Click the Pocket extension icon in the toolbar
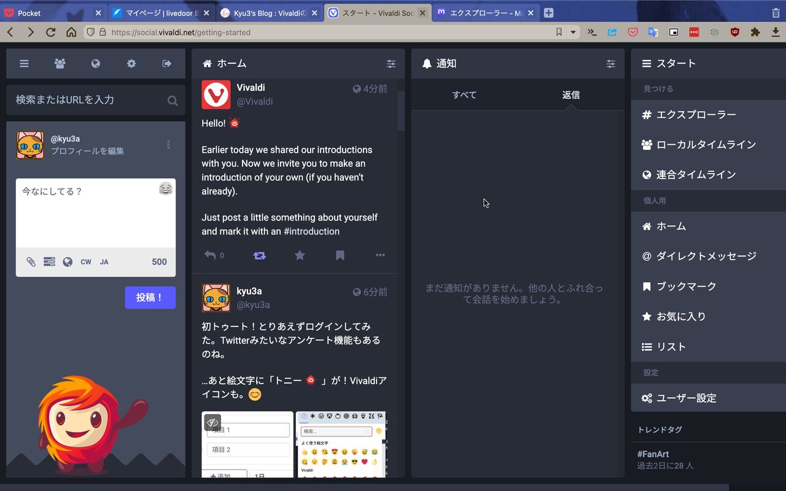 tap(632, 33)
